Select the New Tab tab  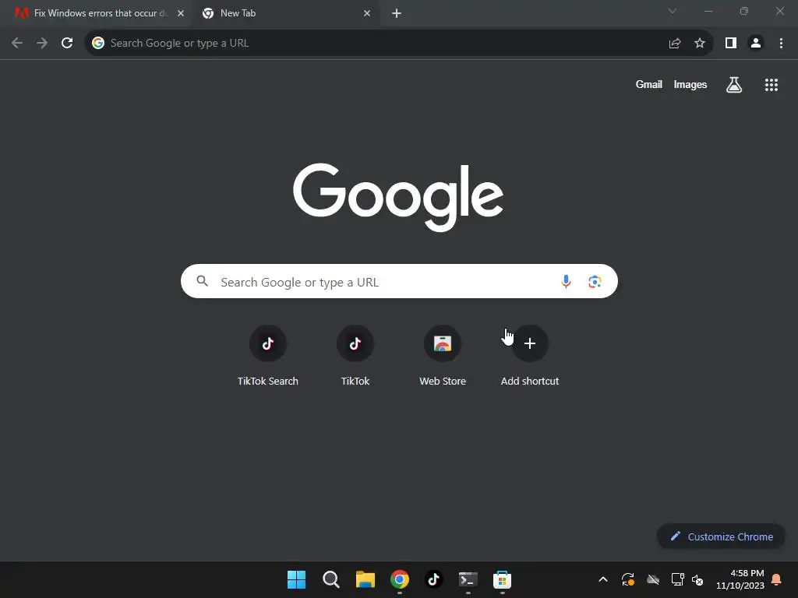(285, 13)
